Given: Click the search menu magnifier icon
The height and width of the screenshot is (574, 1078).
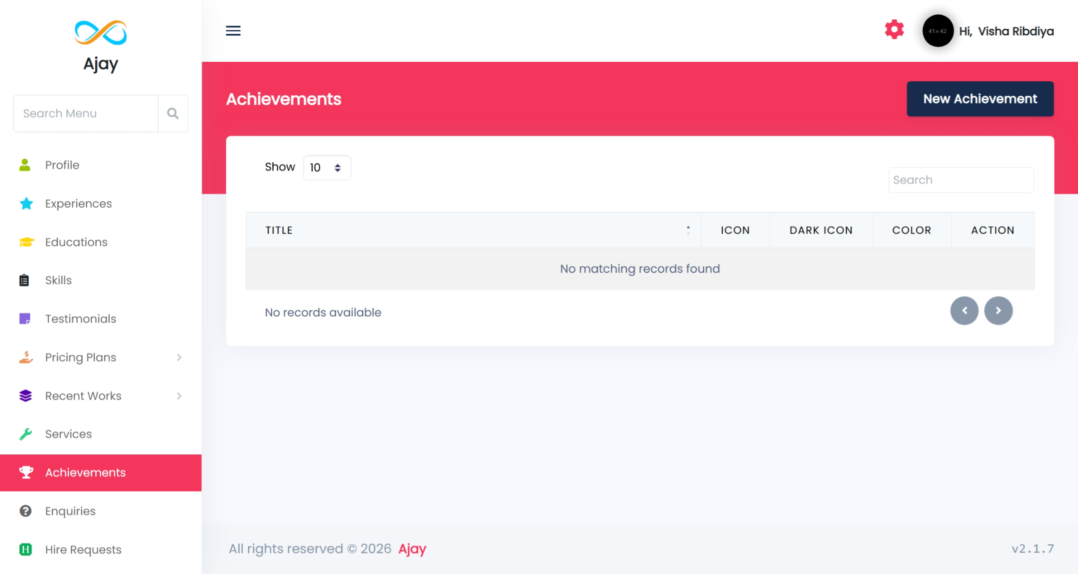Looking at the screenshot, I should (x=173, y=113).
